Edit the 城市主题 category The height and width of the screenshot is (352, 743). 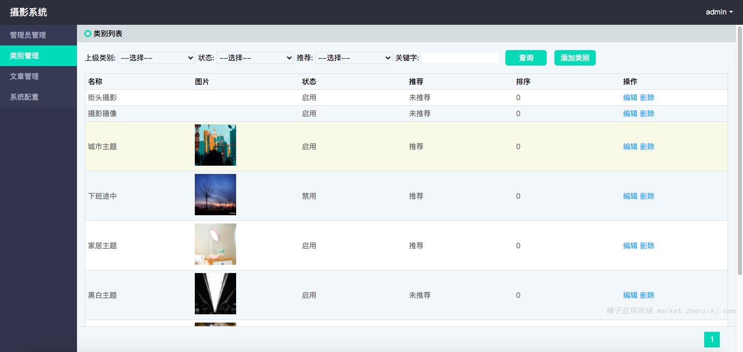tap(630, 147)
